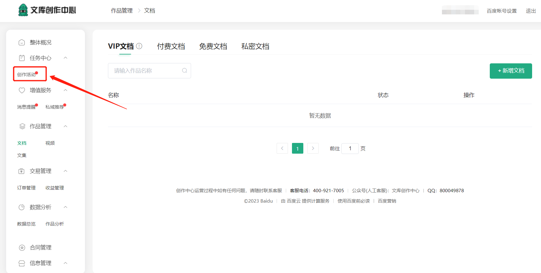The height and width of the screenshot is (273, 541).
Task: Click 文档 in the breadcrumb
Action: [150, 11]
